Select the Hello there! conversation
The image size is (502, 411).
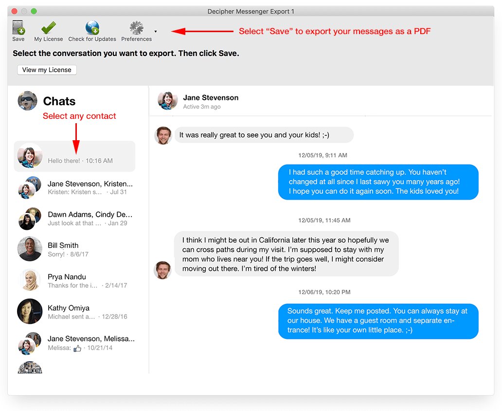click(74, 156)
